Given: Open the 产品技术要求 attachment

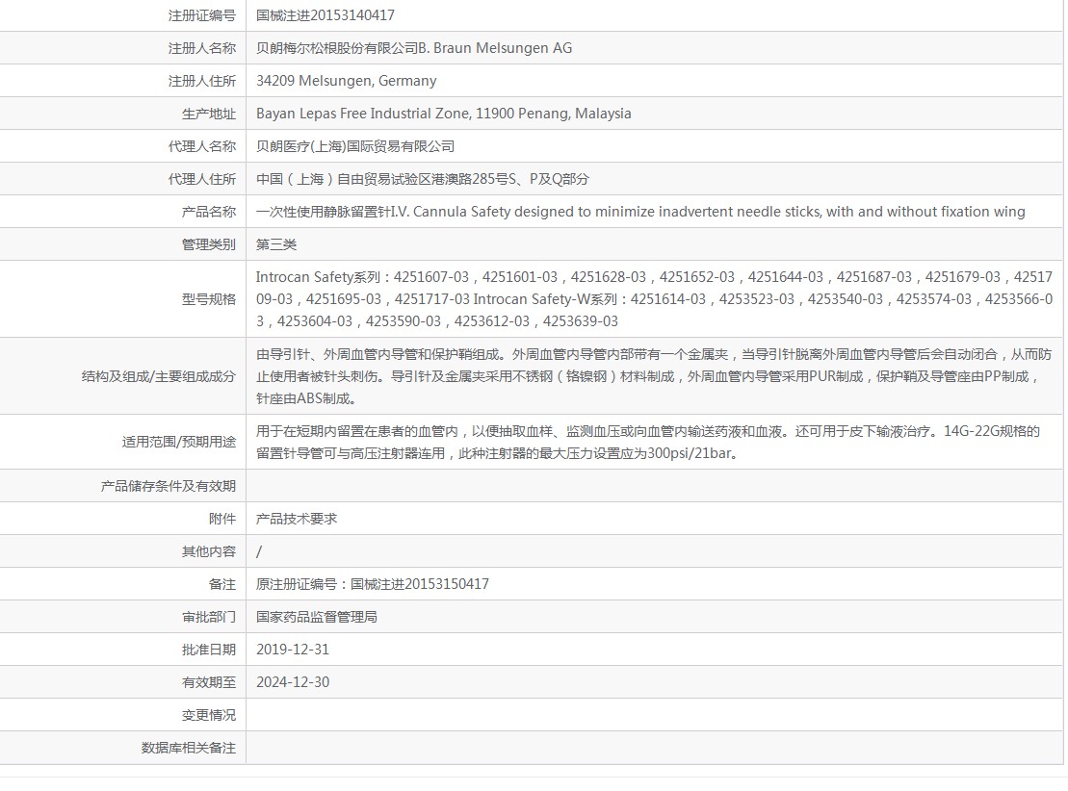Looking at the screenshot, I should pyautogui.click(x=297, y=518).
